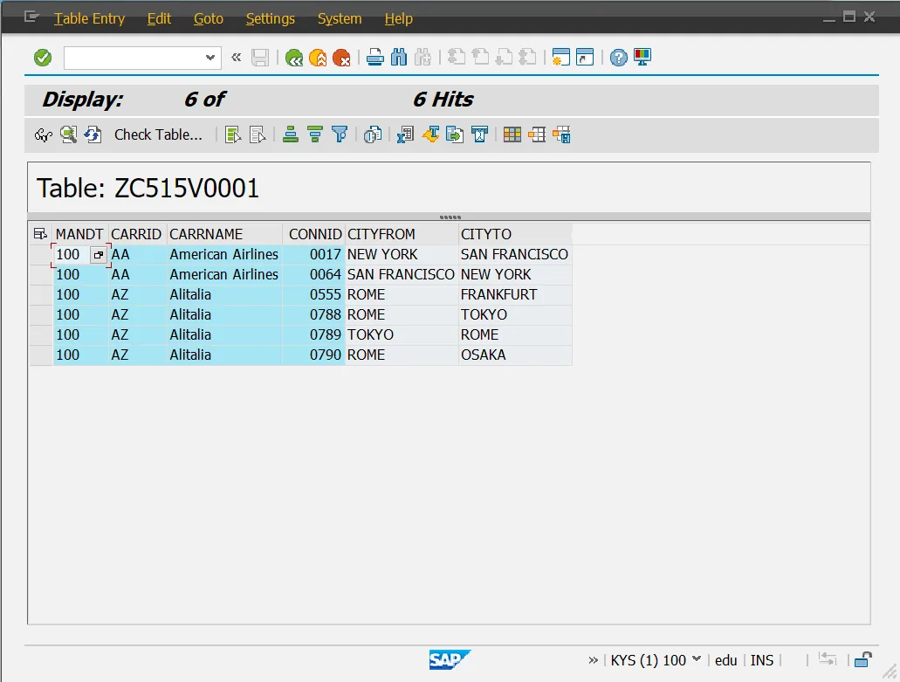Click the Save Layout icon
This screenshot has width=900, height=682.
[x=561, y=134]
